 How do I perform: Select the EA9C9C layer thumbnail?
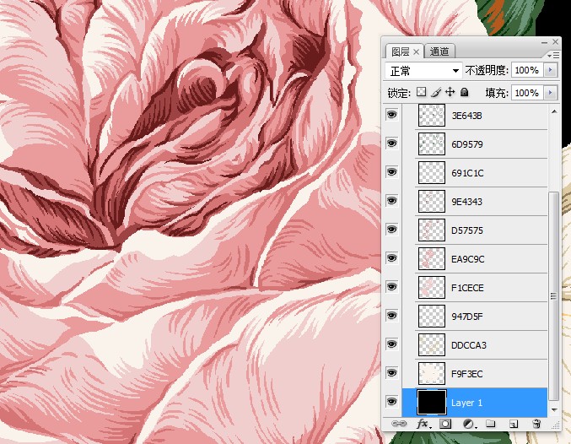tap(432, 259)
